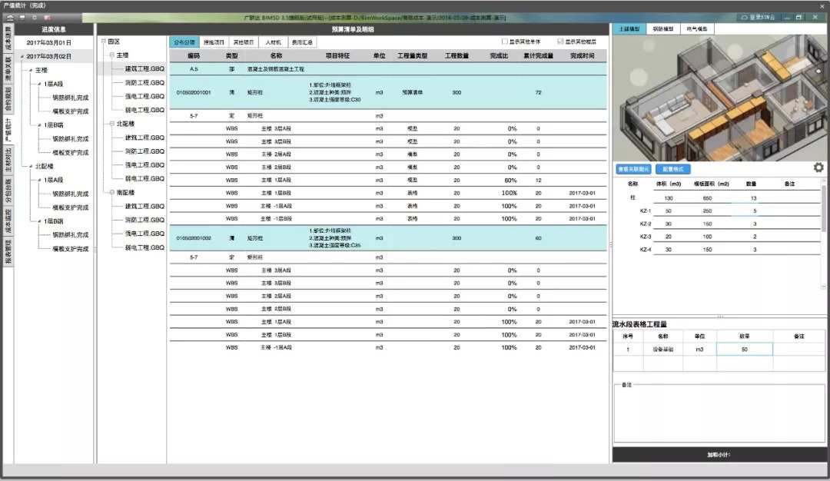Screen dimensions: 830x481
Task: Open 成本测算 side tab
Action: (x=8, y=38)
